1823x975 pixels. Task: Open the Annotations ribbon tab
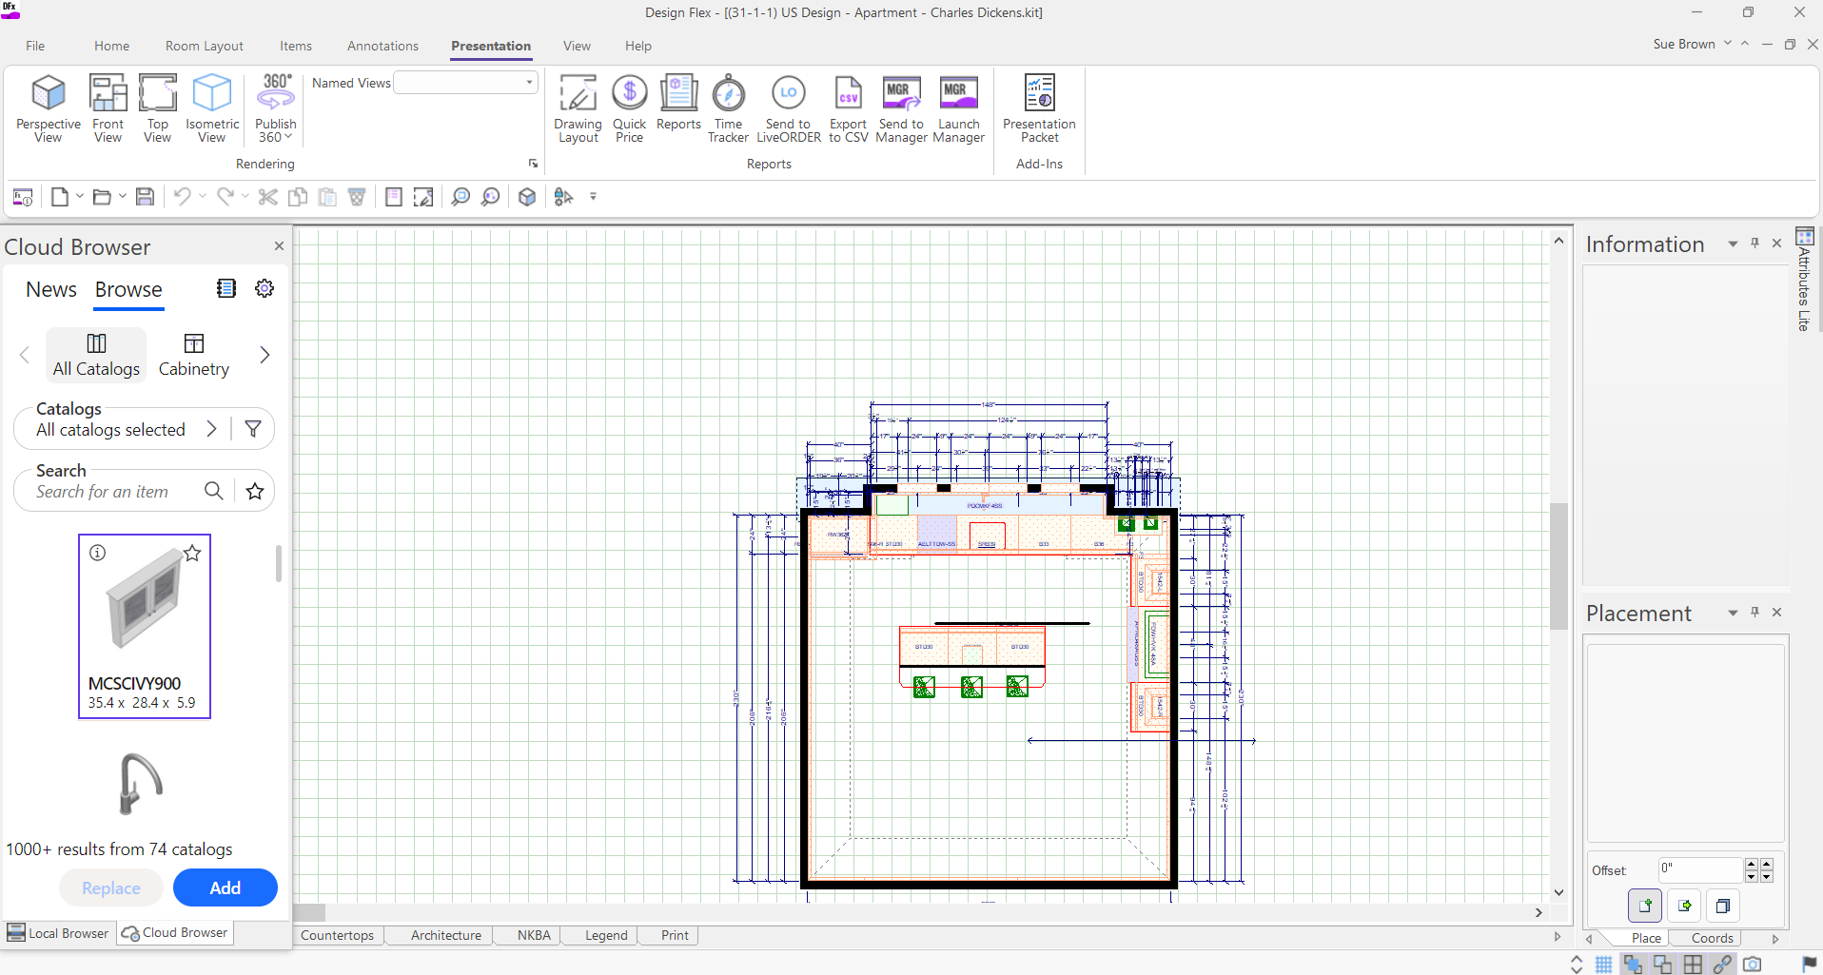pos(382,46)
